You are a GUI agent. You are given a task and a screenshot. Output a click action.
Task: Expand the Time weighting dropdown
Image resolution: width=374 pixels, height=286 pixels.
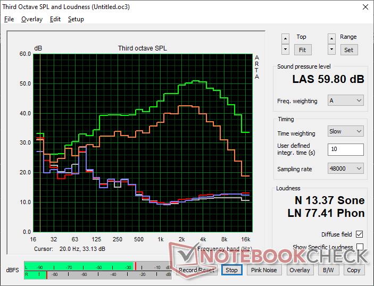[x=345, y=131]
